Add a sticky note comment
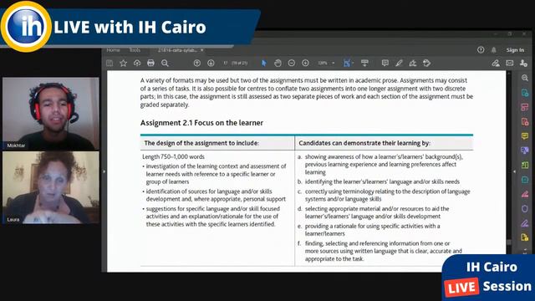The height and width of the screenshot is (301, 535). pos(385,64)
